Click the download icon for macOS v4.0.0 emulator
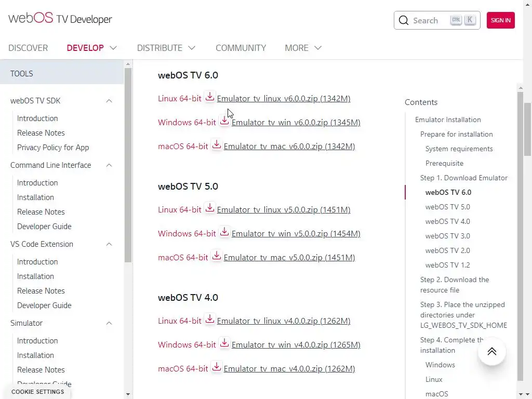This screenshot has height=399, width=532. tap(217, 367)
